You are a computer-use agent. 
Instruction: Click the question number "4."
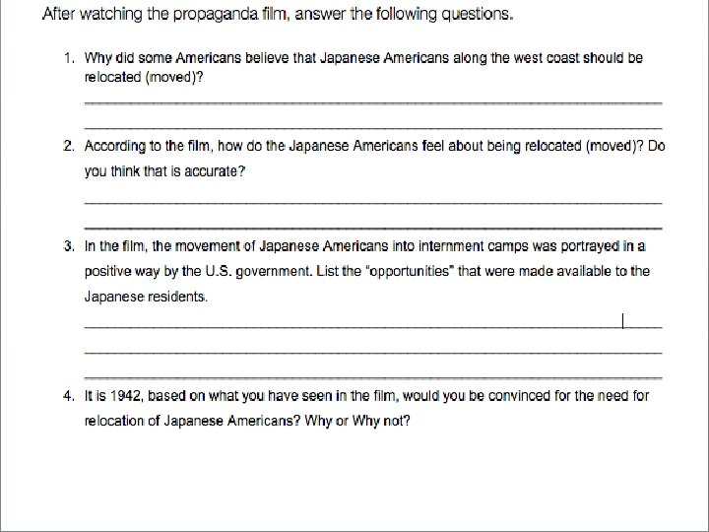(69, 396)
